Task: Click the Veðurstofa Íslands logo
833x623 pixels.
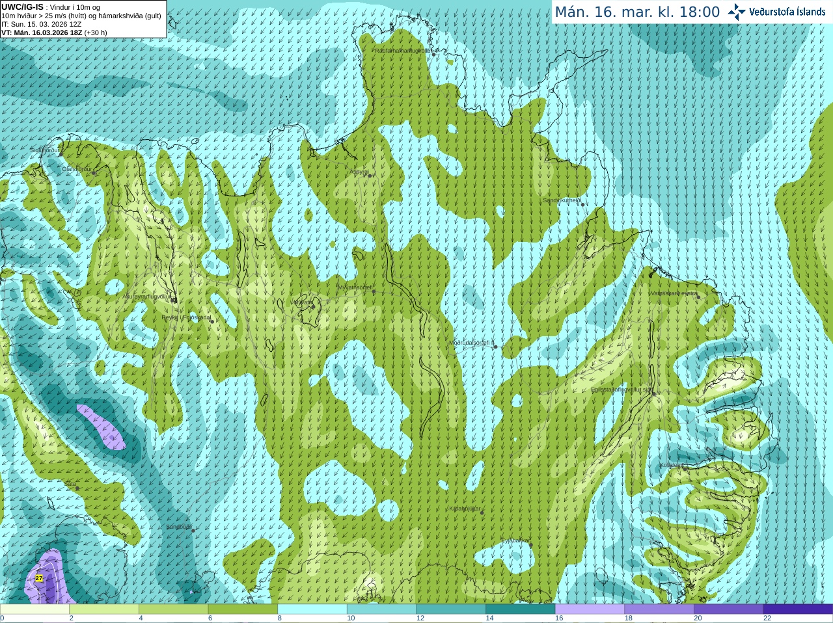Action: [776, 12]
